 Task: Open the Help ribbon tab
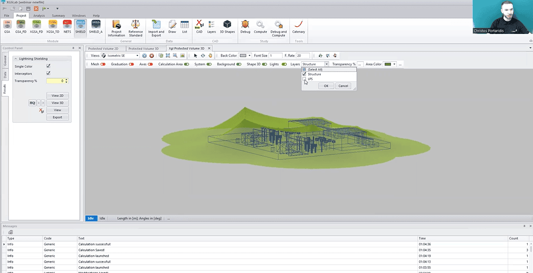tap(96, 16)
